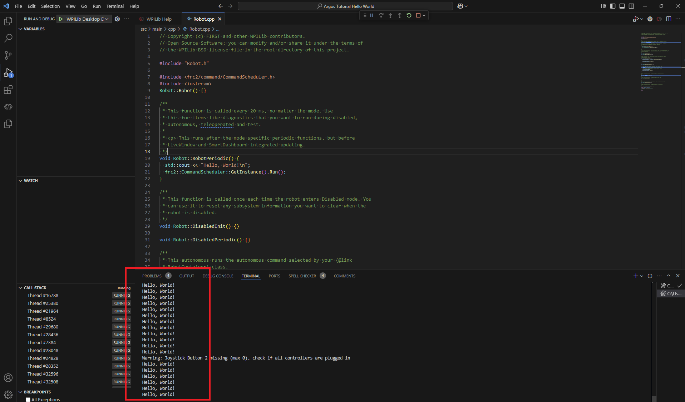Image resolution: width=685 pixels, height=402 pixels.
Task: Open the Extensions view
Action: (x=8, y=90)
